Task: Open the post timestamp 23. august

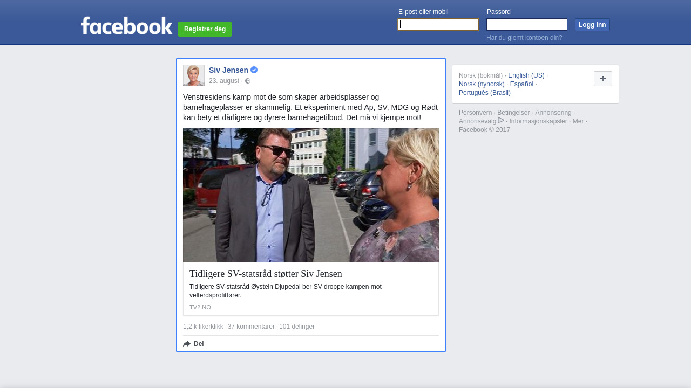Action: (223, 81)
